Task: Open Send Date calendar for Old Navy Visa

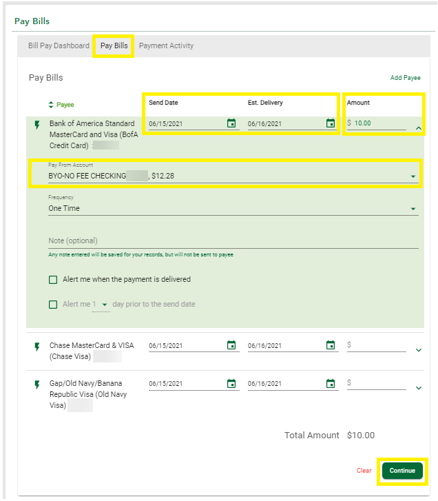Action: coord(231,383)
